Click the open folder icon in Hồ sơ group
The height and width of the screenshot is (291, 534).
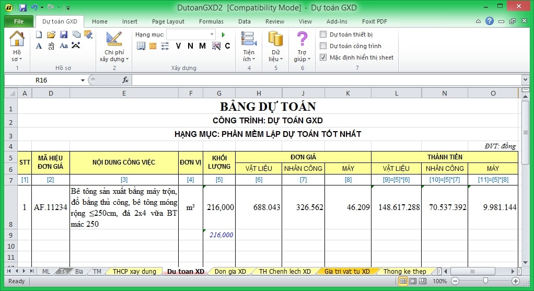[51, 34]
